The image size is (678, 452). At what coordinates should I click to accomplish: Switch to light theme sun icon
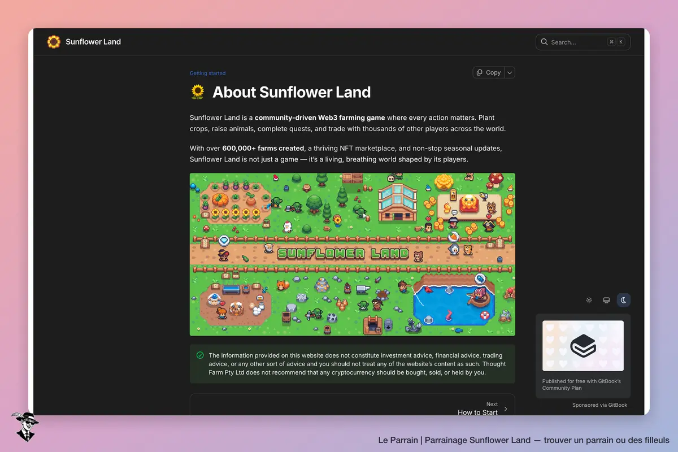(589, 300)
